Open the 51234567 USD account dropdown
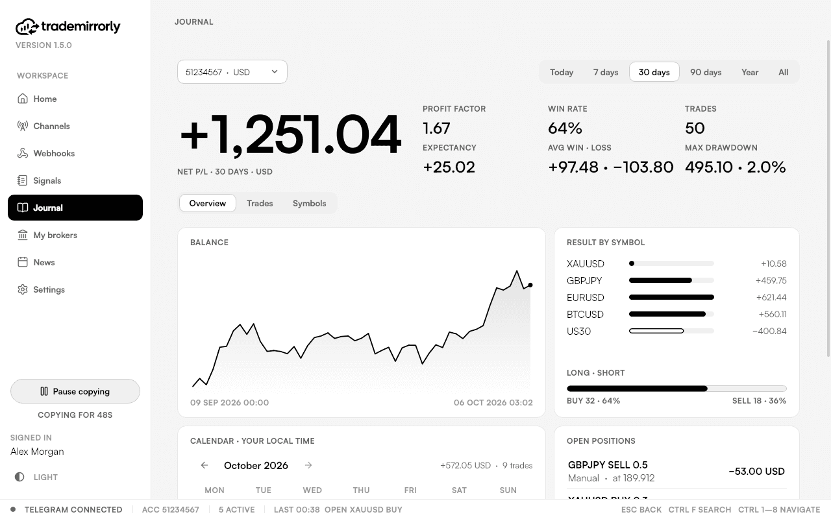Viewport: 831px width, 519px height. pos(232,72)
